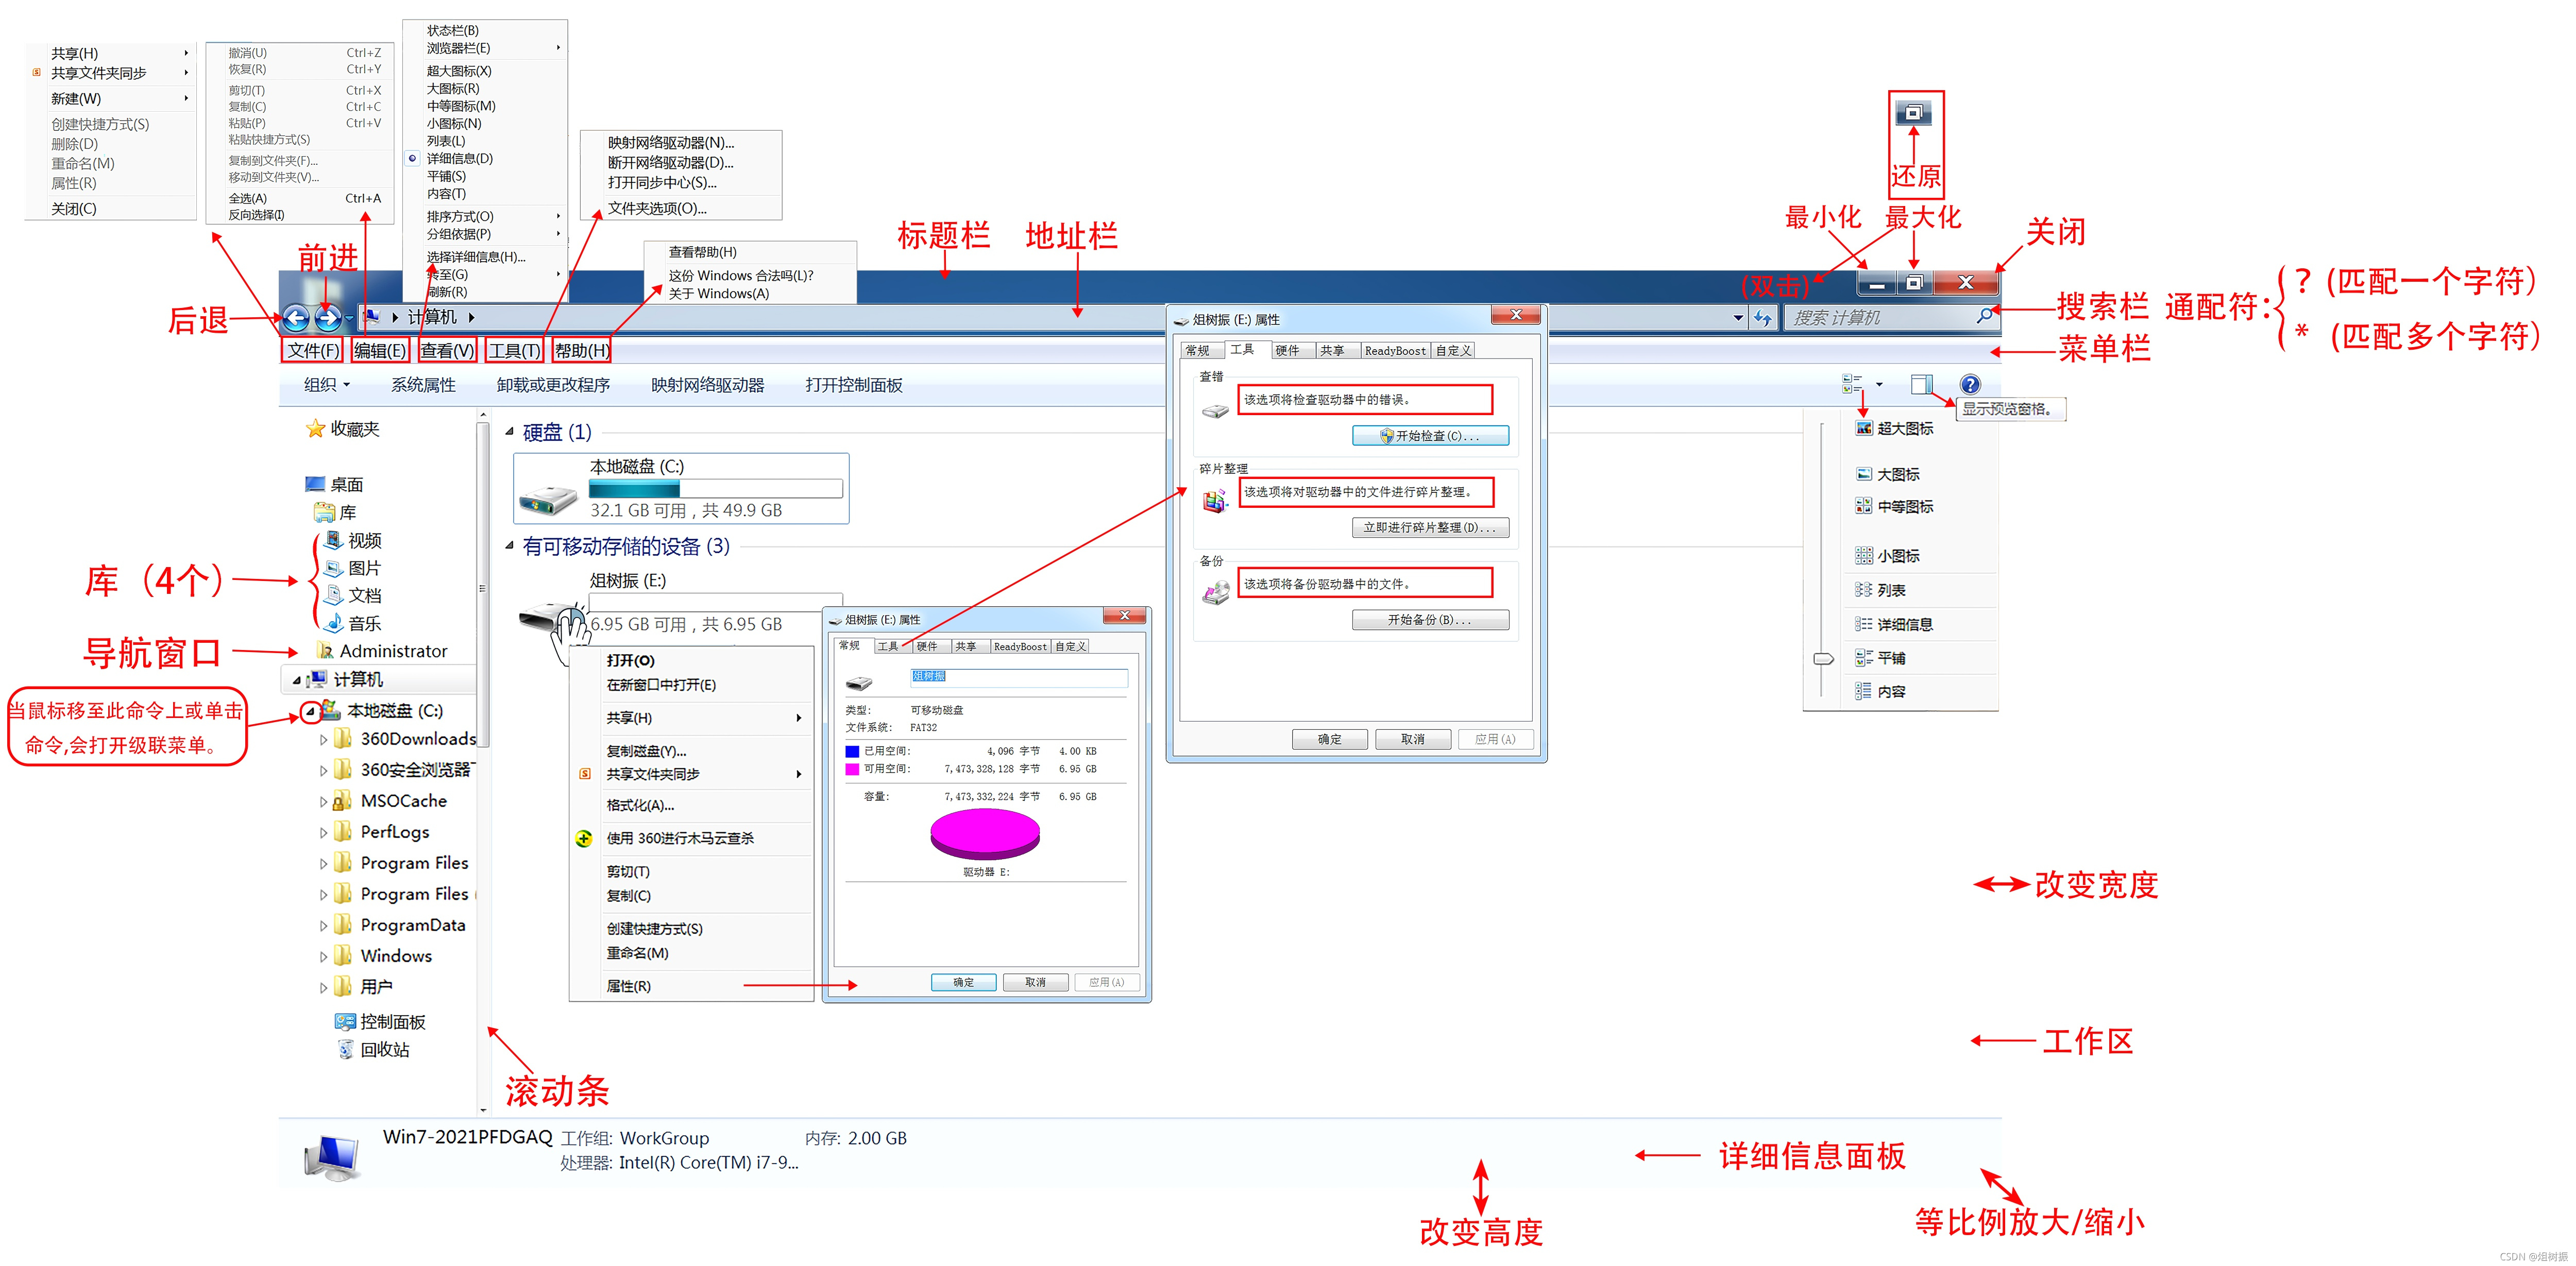Collapse the Local Disk (C:) tree node
Viewport: 2576px width, 1266px height.
(x=310, y=711)
